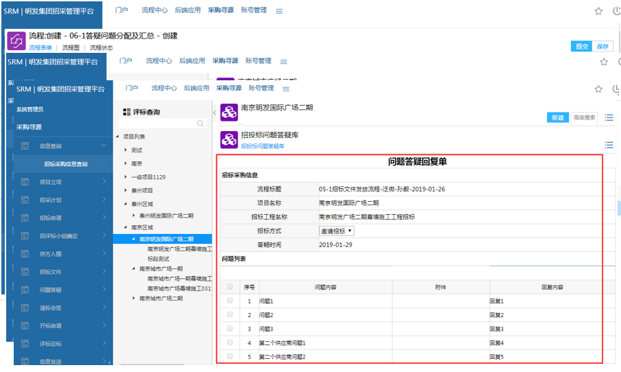Click the 问题答疑 sidebar menu icon
The width and height of the screenshot is (621, 372).
click(25, 290)
